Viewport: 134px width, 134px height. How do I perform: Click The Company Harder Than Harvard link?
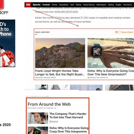tap(68, 115)
